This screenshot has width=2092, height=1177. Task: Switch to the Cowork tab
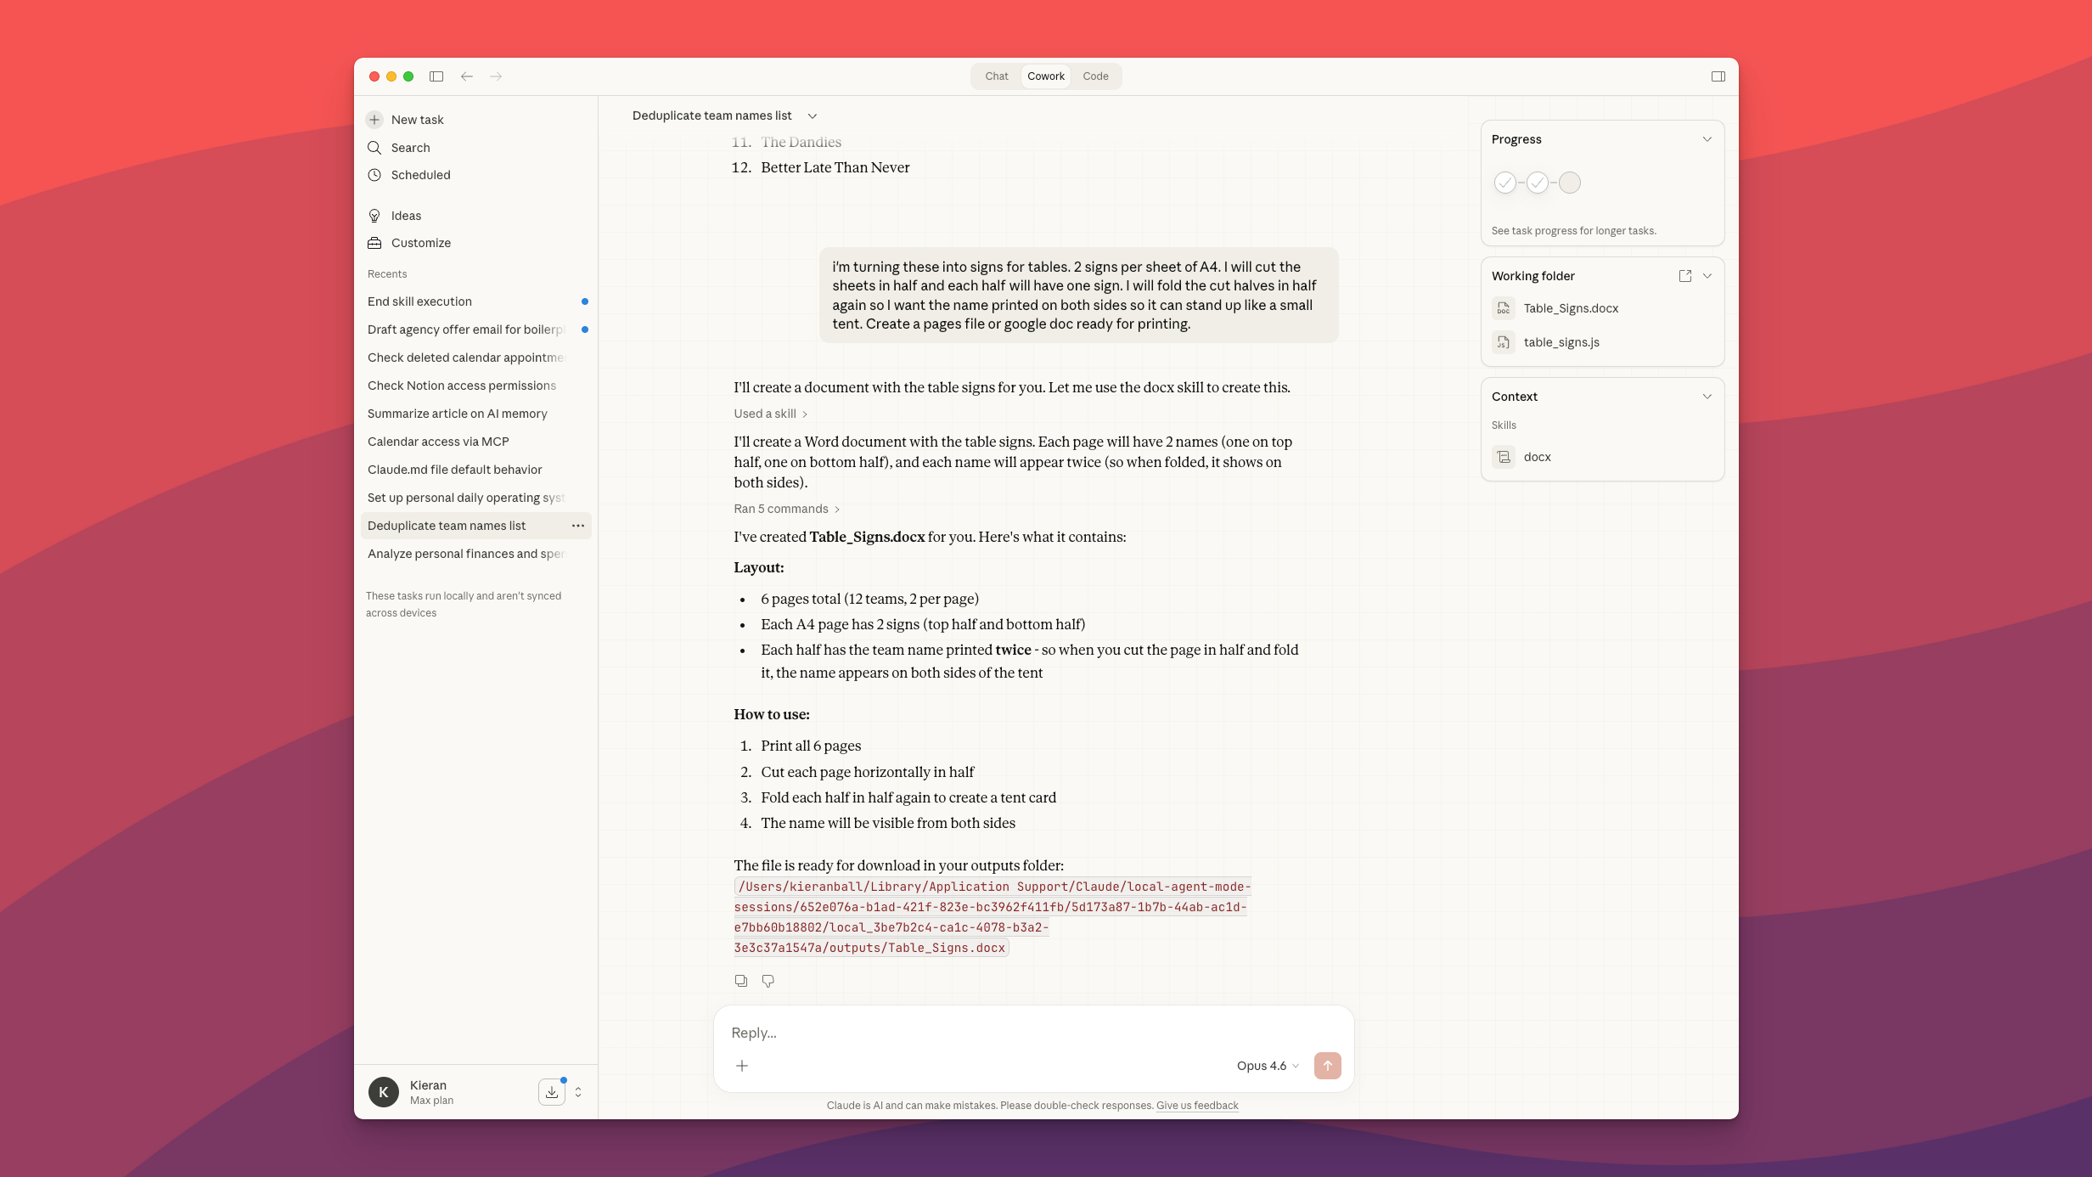[1046, 76]
